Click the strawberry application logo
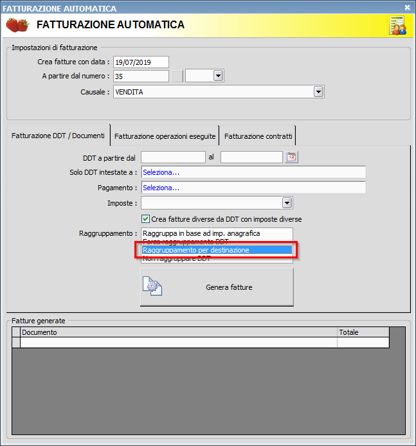Image resolution: width=416 pixels, height=446 pixels. [17, 25]
